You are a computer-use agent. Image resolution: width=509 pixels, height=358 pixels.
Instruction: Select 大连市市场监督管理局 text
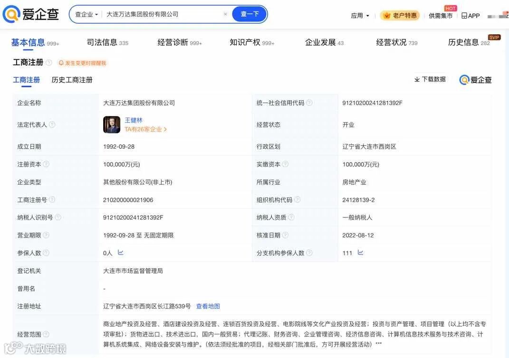point(133,271)
